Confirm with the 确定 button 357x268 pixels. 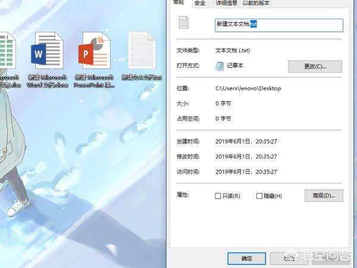[247, 258]
